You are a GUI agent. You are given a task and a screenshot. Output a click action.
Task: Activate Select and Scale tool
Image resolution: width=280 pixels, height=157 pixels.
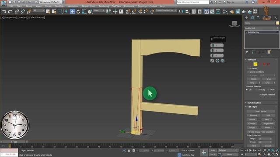(84, 12)
